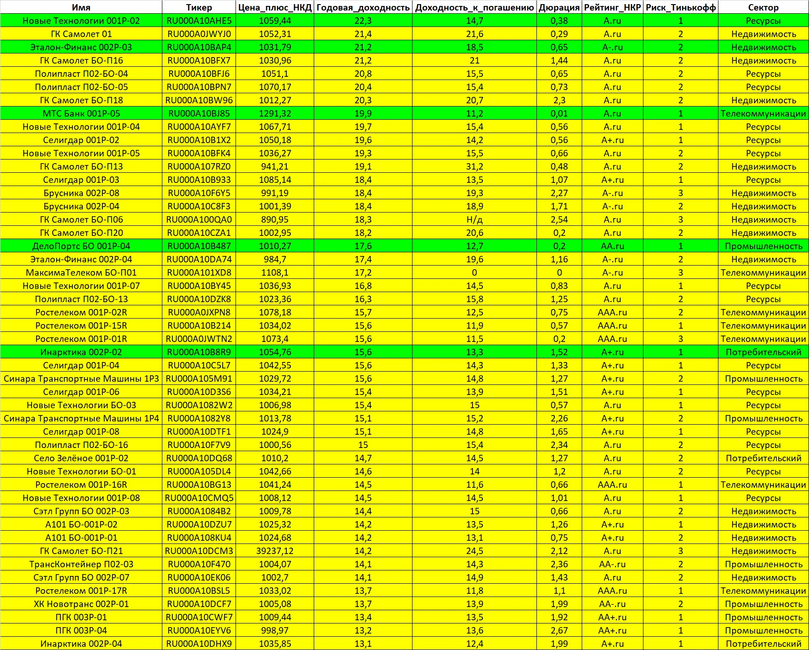Select the cell "ГК Самолет БО-П13"
809x650 pixels.
[x=81, y=166]
